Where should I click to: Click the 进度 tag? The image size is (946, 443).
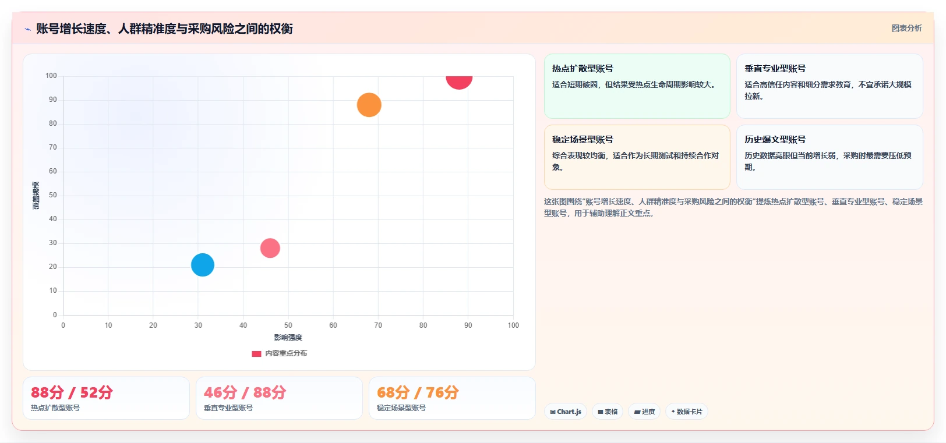click(x=644, y=412)
